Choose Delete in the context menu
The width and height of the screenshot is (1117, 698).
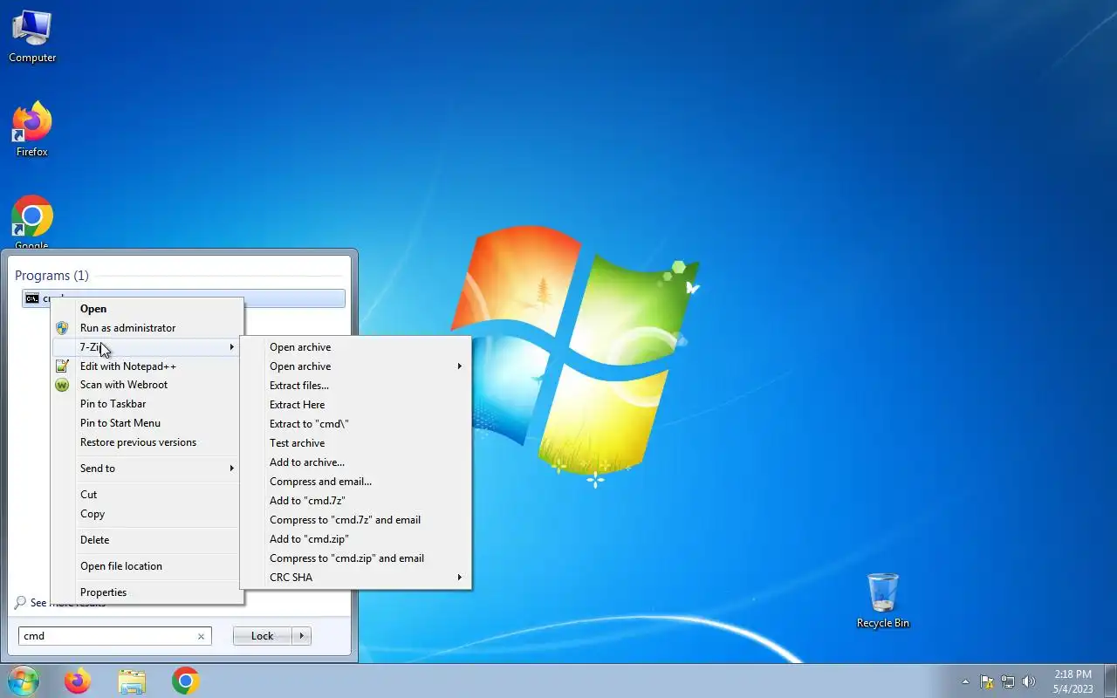[147, 540]
